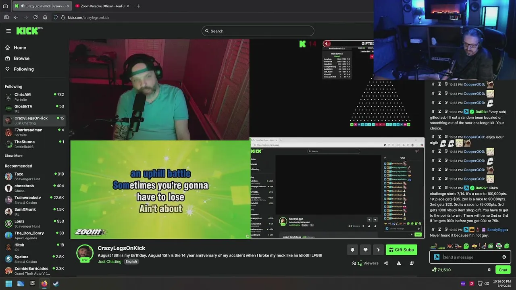
Task: Click the Kick search field
Action: 258,31
